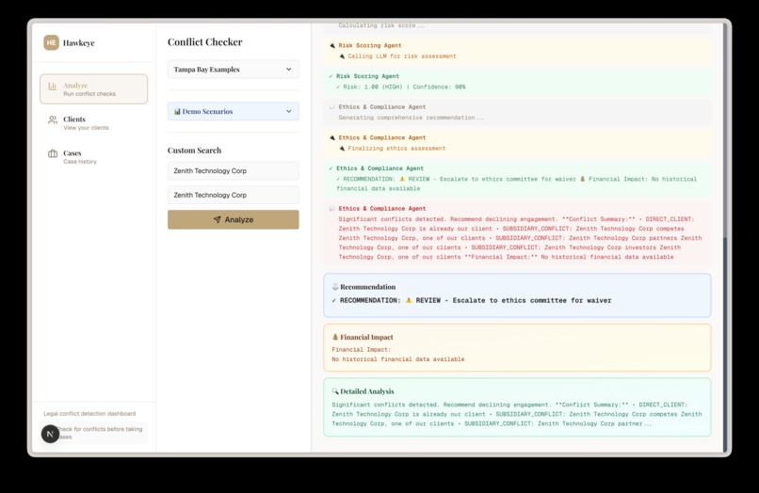The width and height of the screenshot is (759, 493).
Task: Click the 'Calculating risk score...' line
Action: pos(381,25)
